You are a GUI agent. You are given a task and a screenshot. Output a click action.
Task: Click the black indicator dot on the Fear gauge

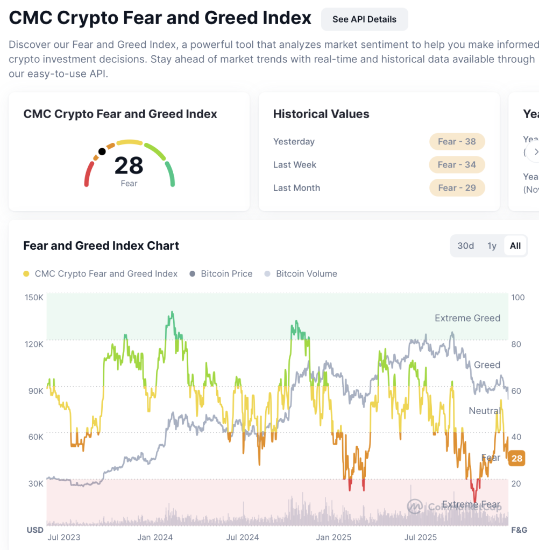tap(103, 150)
